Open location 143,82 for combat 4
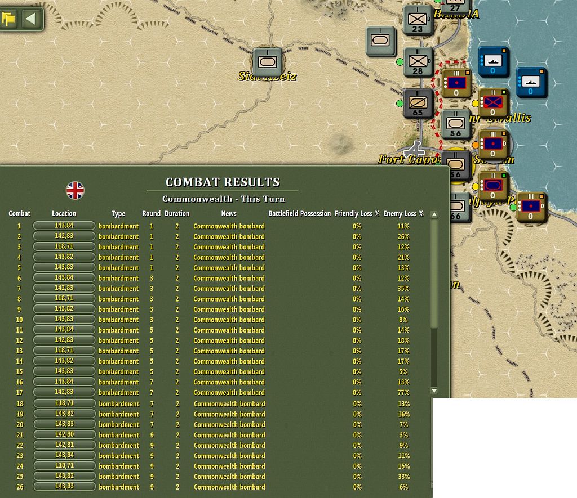 point(64,257)
